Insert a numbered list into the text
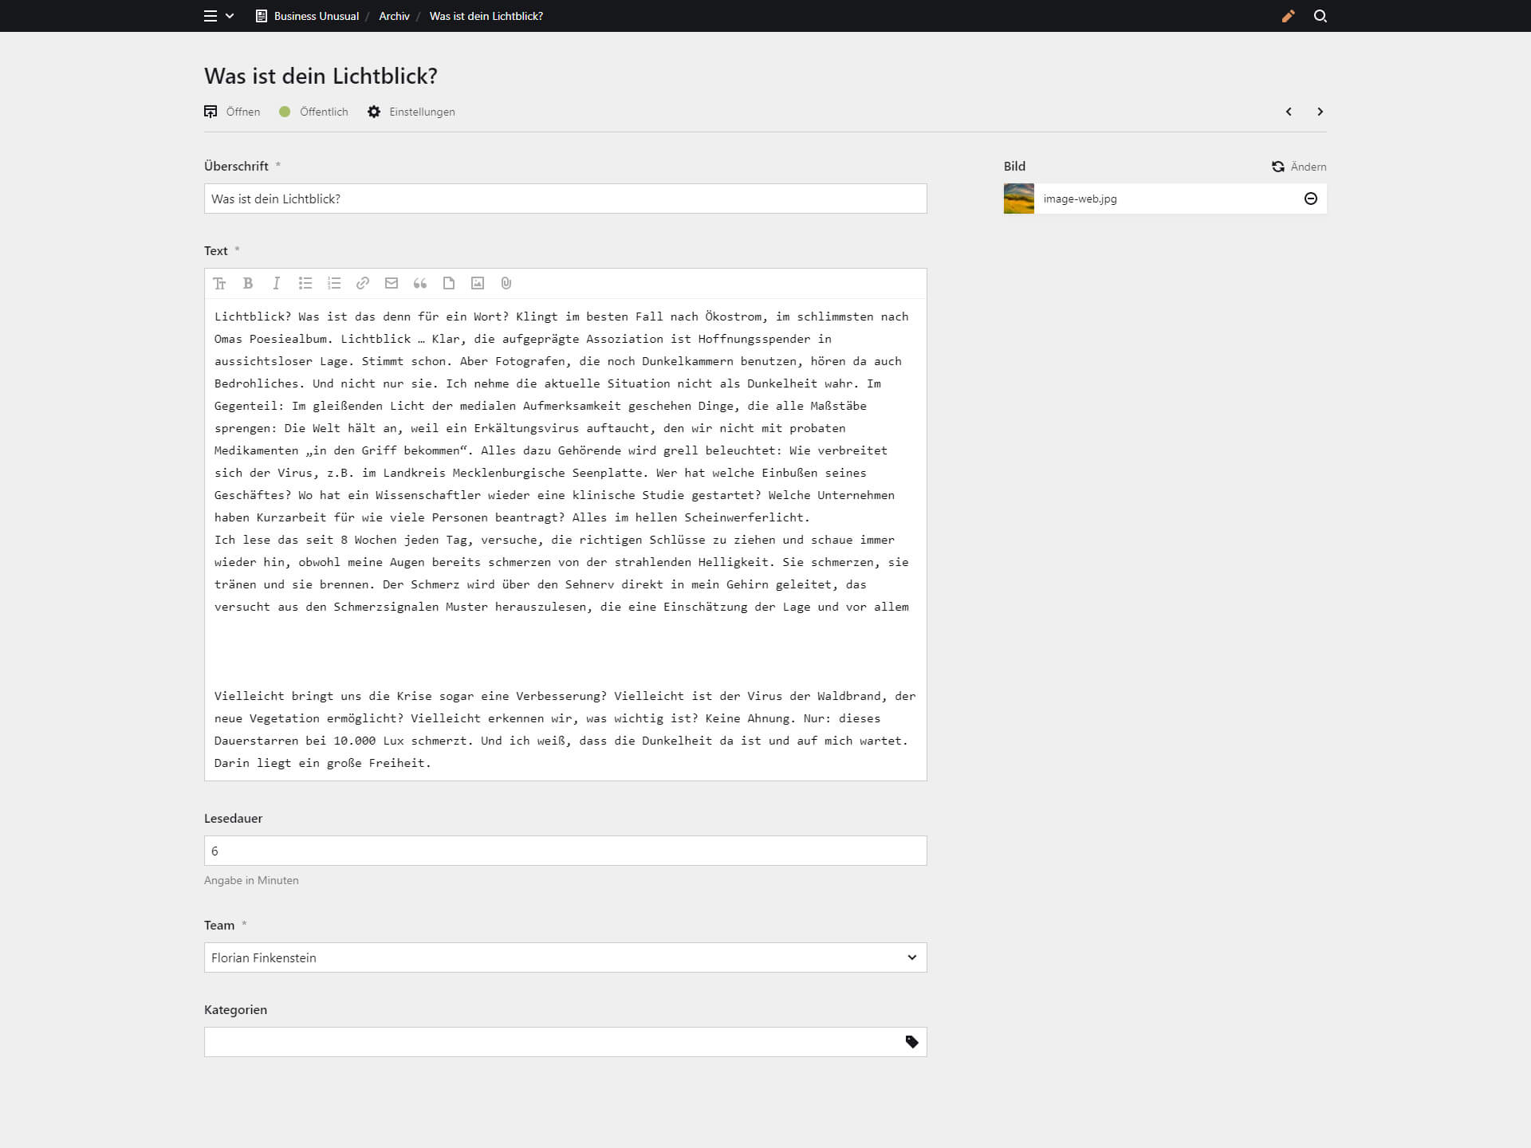This screenshot has height=1148, width=1531. (x=334, y=283)
